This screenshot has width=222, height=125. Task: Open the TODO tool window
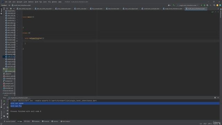[27, 121]
